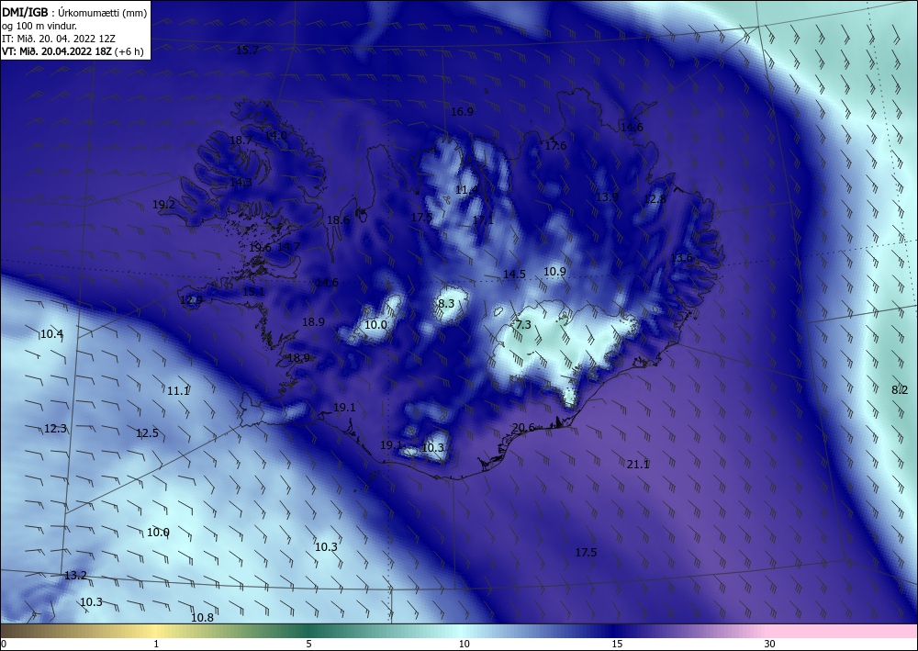Click the 16.9 value north of Iceland
The width and height of the screenshot is (918, 651).
(462, 111)
